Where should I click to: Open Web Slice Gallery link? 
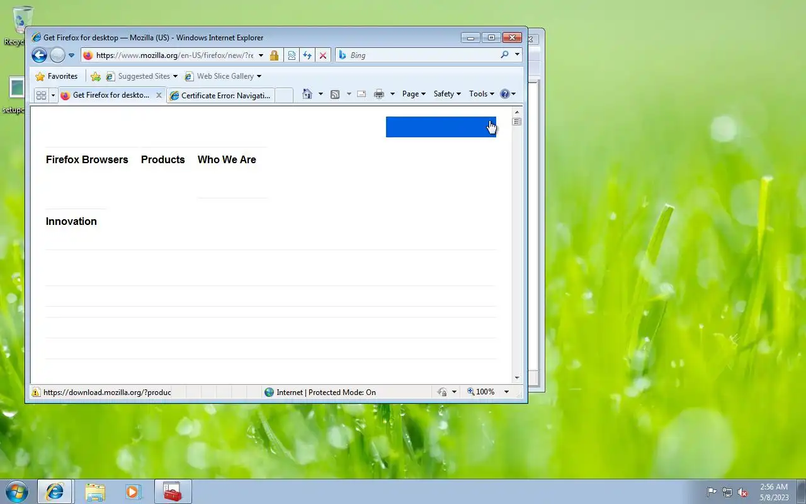[222, 76]
